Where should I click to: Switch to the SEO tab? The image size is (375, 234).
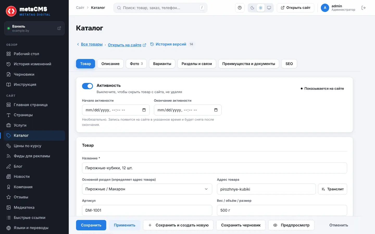pyautogui.click(x=289, y=64)
